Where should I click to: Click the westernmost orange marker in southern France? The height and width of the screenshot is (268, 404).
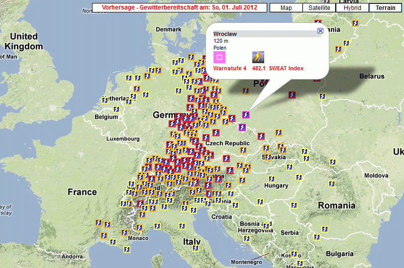tap(99, 223)
